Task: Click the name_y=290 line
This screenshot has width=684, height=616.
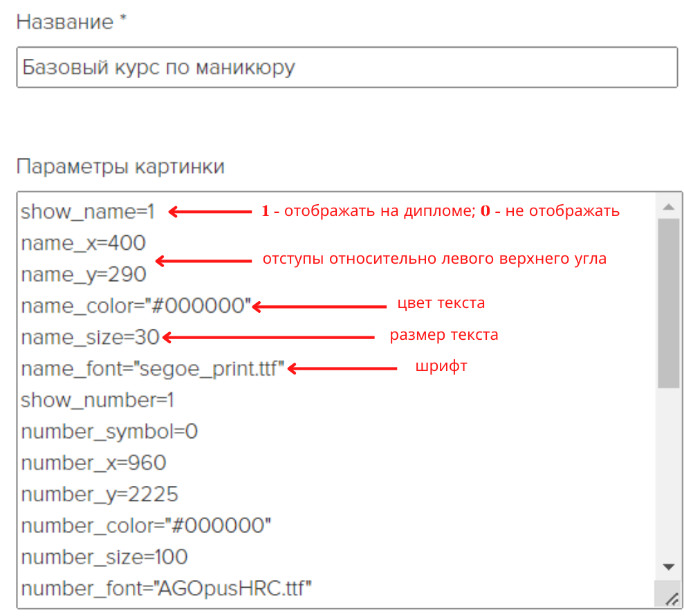Action: tap(83, 275)
